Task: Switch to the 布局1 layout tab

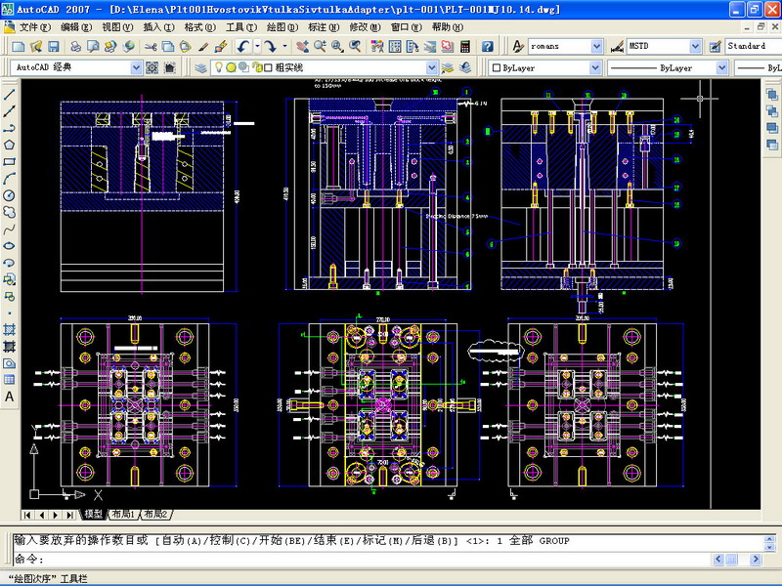Action: click(x=122, y=515)
